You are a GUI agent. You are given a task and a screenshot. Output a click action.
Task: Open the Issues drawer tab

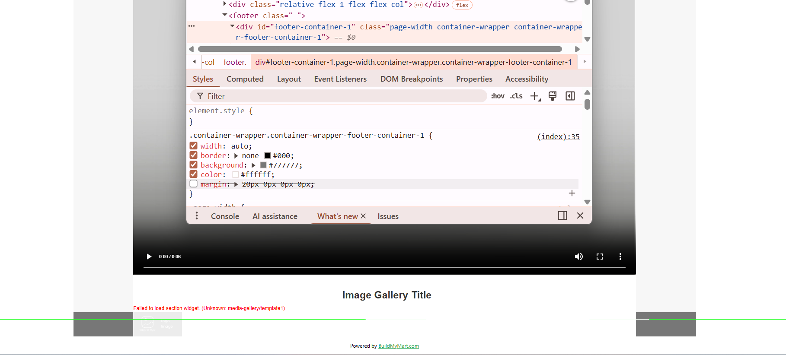click(x=388, y=216)
